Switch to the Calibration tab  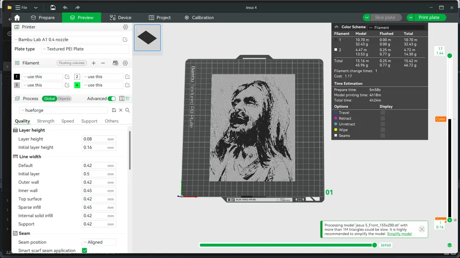[199, 17]
